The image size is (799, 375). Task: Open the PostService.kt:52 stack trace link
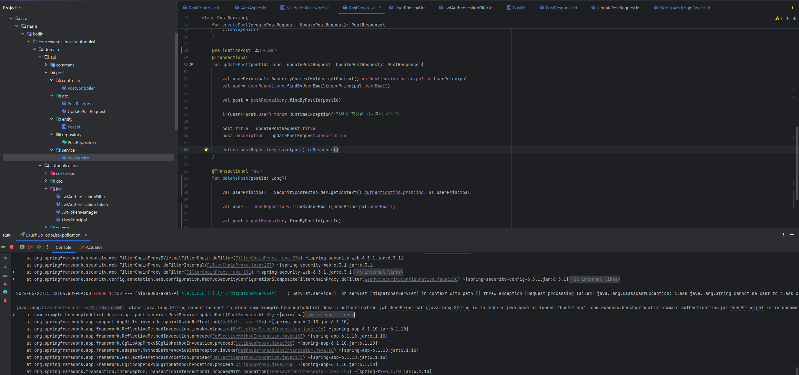(249, 315)
